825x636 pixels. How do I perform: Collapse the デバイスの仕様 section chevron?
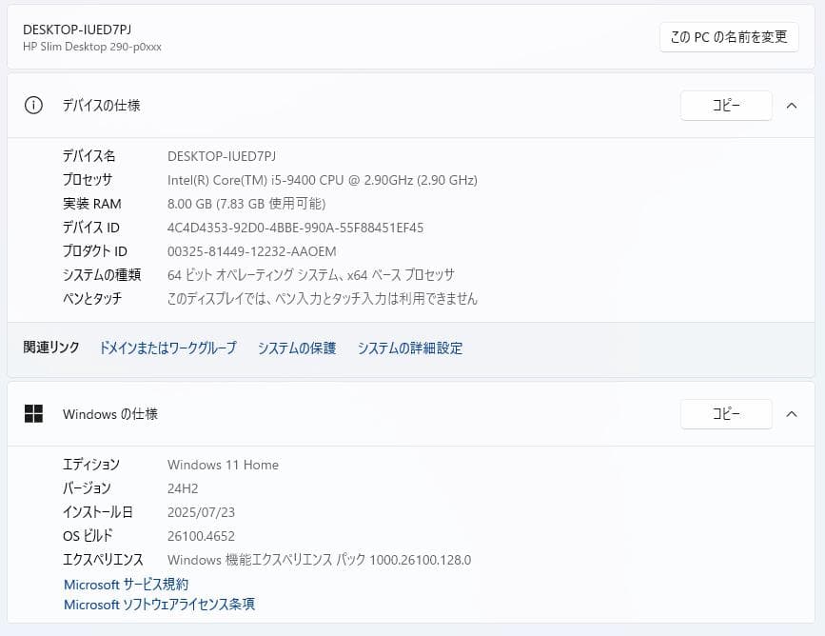pyautogui.click(x=792, y=106)
